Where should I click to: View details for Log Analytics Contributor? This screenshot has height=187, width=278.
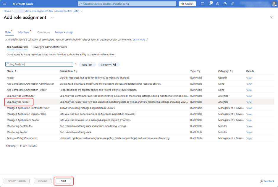tap(249, 96)
